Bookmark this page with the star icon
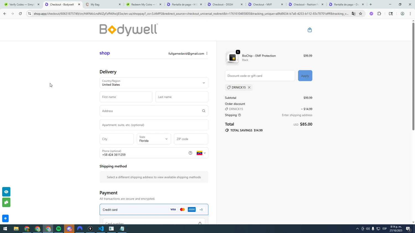 tap(360, 14)
